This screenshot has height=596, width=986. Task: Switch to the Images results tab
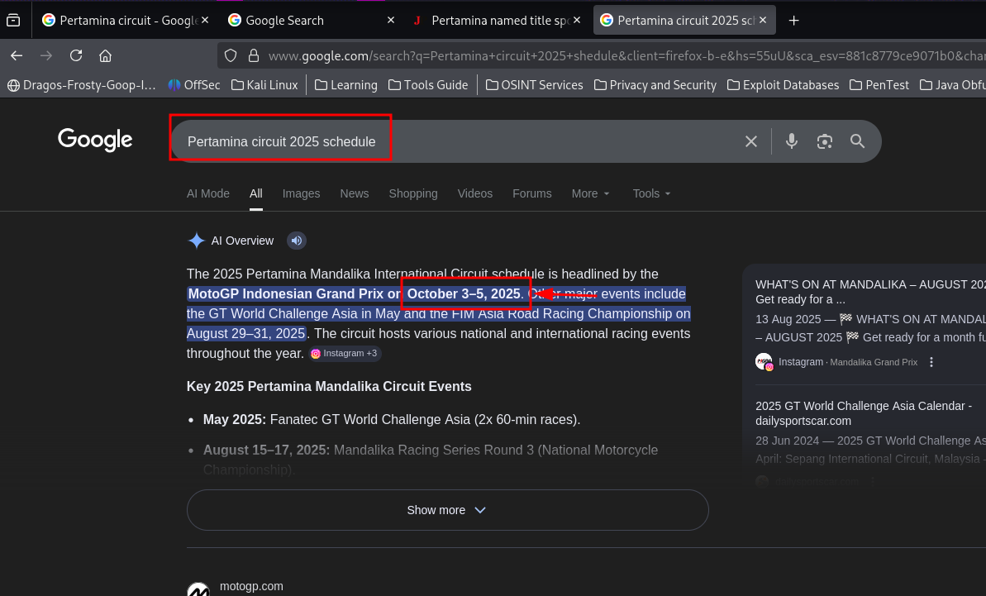pos(301,193)
